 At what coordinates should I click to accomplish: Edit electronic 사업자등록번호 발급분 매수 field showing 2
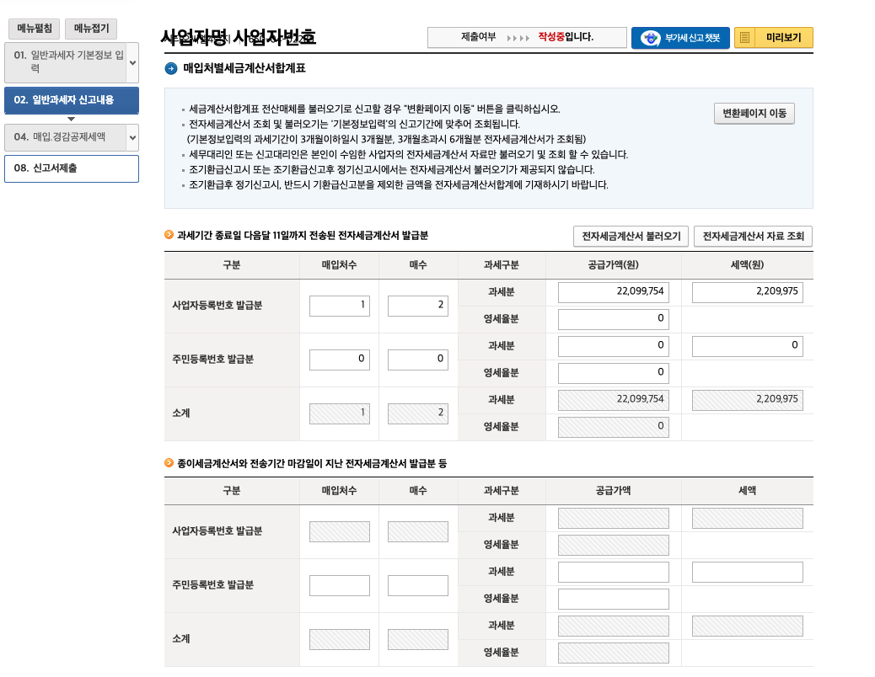click(x=418, y=306)
